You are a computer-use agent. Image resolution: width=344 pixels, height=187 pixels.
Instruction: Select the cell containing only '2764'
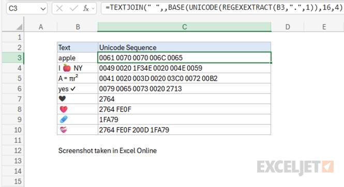[184, 99]
